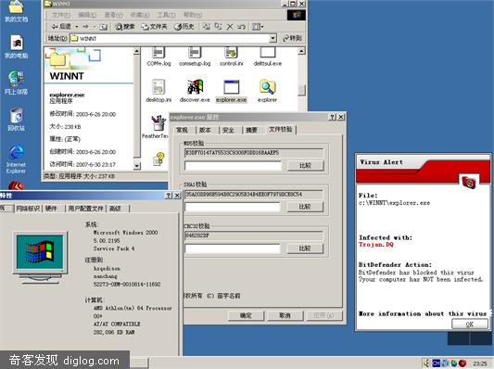The image size is (494, 369).
Task: Select the desktop.ini file icon
Action: click(x=158, y=91)
